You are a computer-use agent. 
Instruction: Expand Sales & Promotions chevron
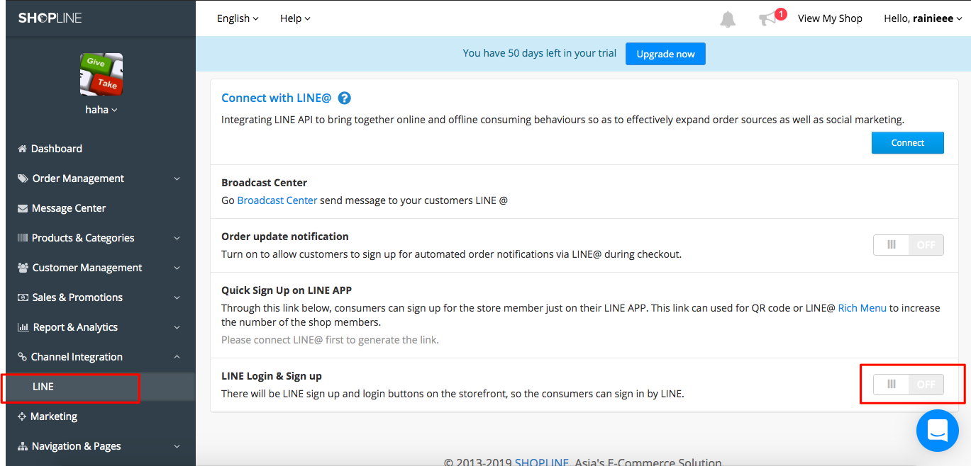(177, 297)
